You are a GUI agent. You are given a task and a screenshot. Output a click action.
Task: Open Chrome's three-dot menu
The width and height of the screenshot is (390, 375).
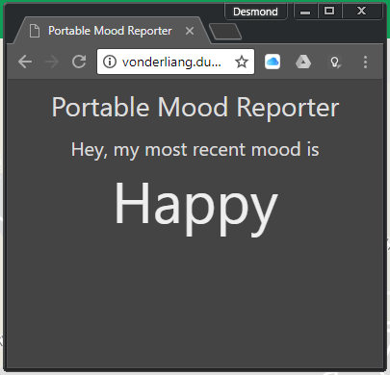(x=365, y=62)
